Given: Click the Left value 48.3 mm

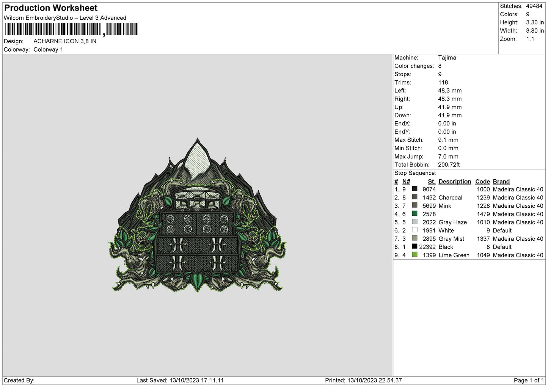Looking at the screenshot, I should (450, 91).
